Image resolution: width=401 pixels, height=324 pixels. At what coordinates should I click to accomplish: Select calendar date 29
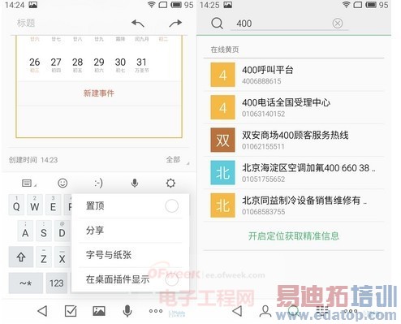(99, 65)
